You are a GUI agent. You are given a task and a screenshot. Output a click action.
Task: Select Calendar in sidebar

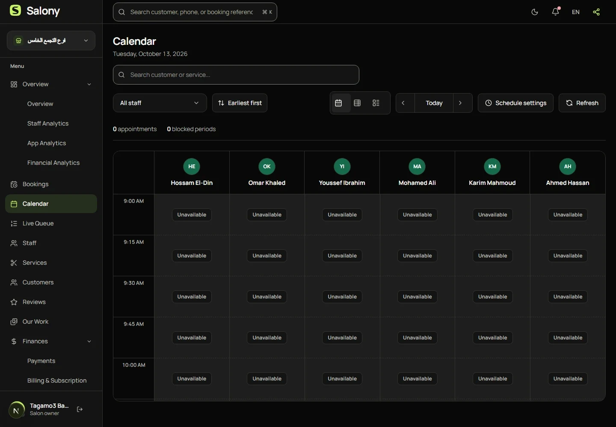[x=51, y=204]
